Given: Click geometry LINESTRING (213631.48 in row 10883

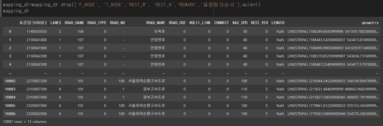Looking at the screenshot, I should (x=333, y=89).
